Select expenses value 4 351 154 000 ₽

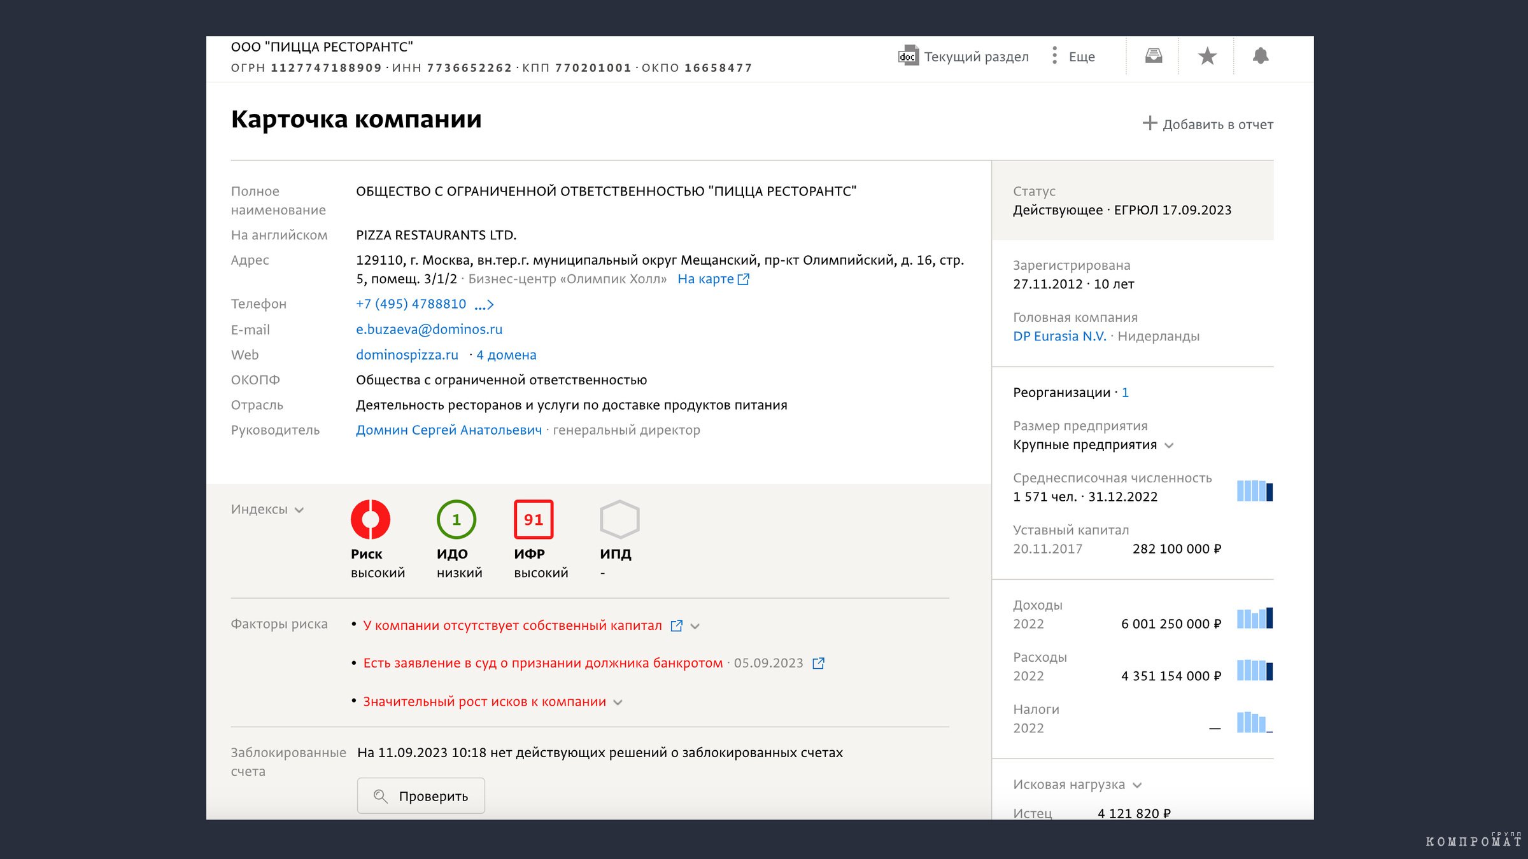point(1171,676)
